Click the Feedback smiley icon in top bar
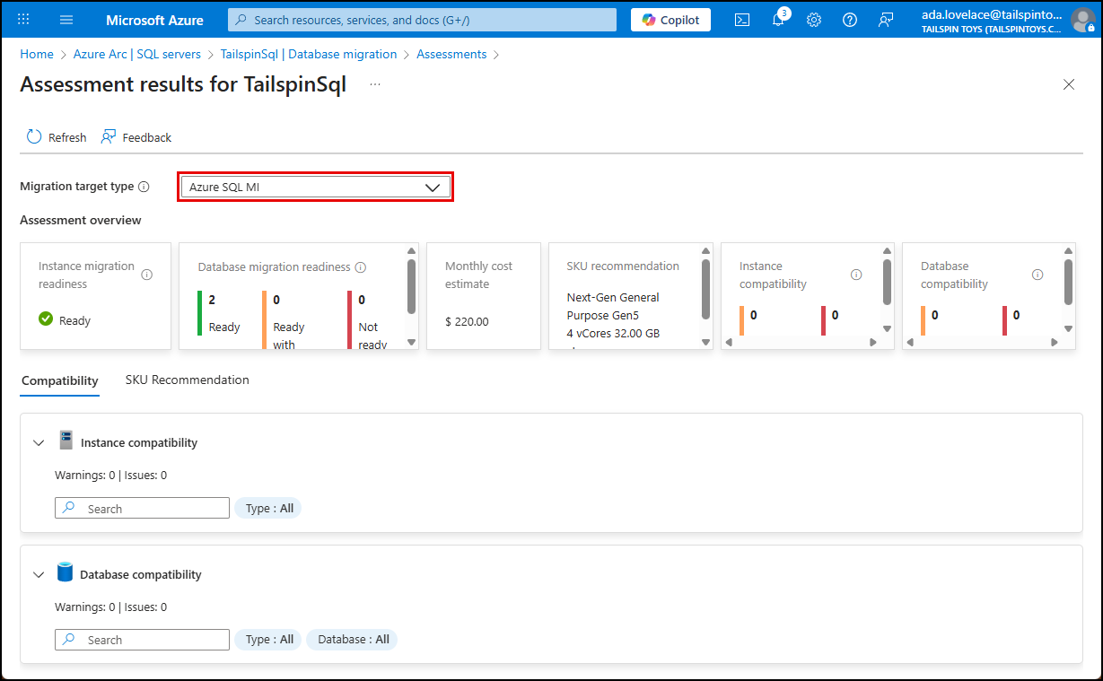The width and height of the screenshot is (1103, 681). point(886,19)
